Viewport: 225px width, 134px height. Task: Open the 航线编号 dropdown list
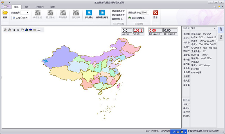coord(27,13)
